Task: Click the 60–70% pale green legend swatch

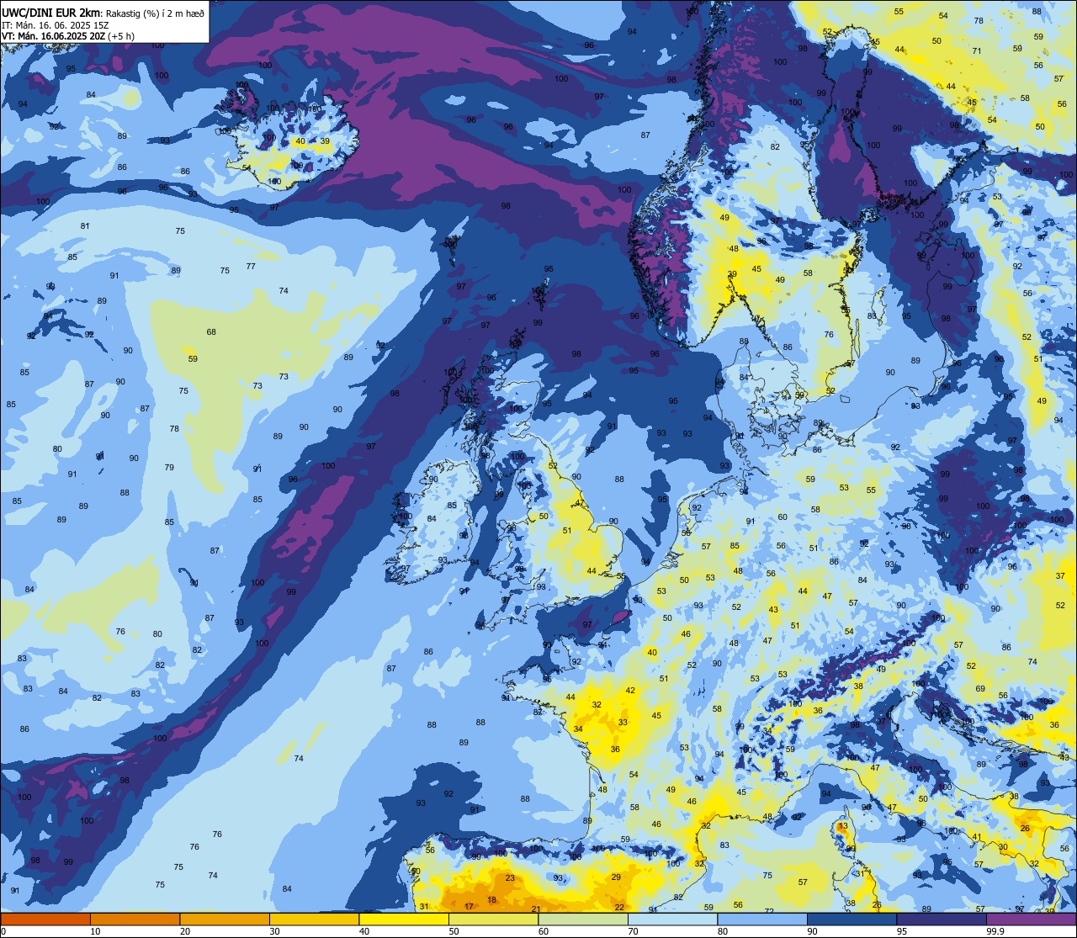Action: coord(583,919)
